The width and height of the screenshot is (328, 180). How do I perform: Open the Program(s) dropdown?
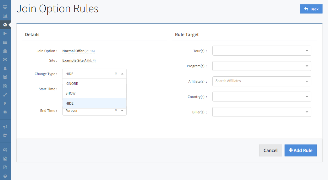coord(261,66)
